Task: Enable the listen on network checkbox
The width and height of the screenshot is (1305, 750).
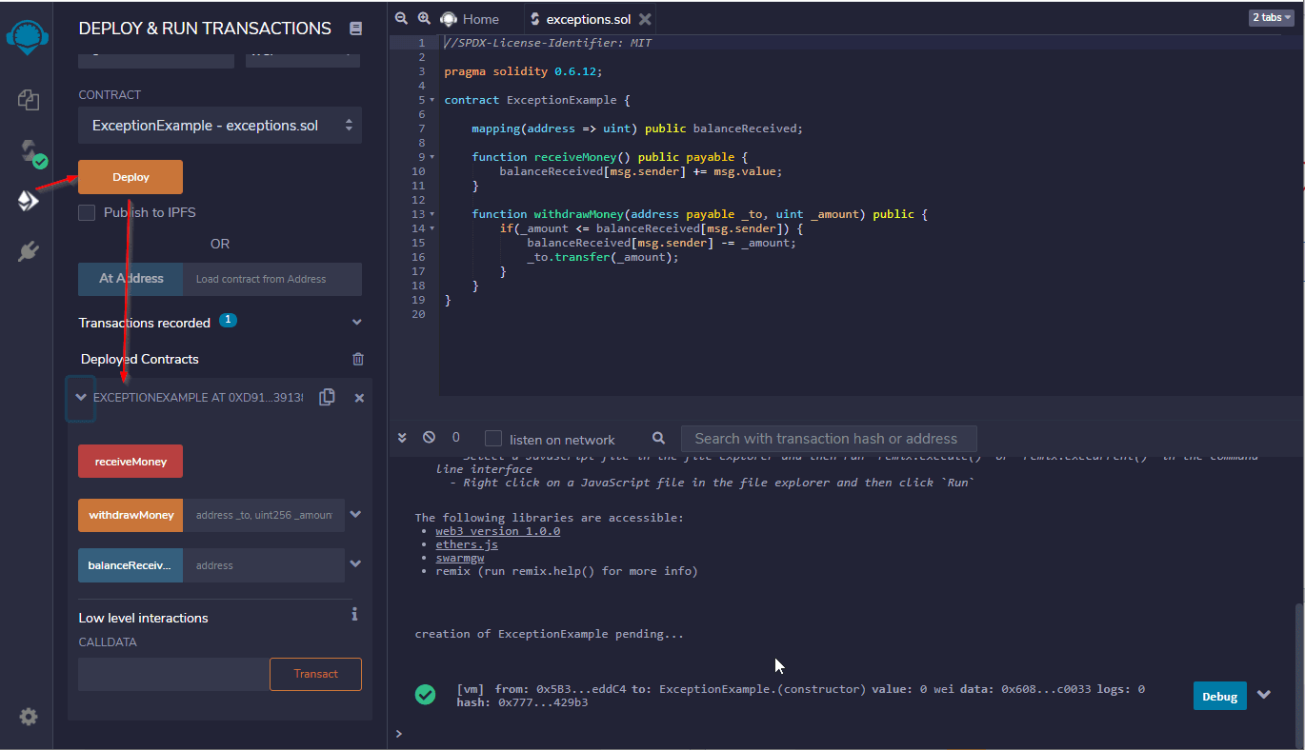Action: tap(493, 439)
